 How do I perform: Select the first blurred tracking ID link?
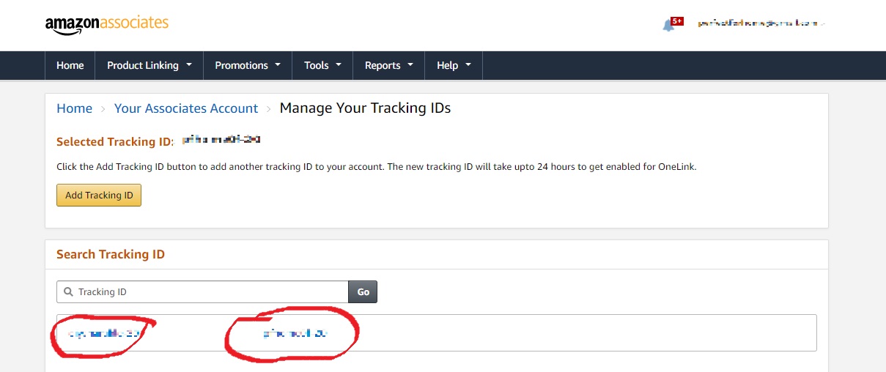click(103, 333)
